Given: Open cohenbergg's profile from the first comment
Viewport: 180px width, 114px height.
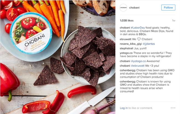Looking at the screenshot, I should pyautogui.click(x=128, y=70).
